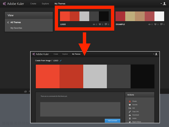Pick the bright red swatch in LOGO thumbnail
This screenshot has width=169, height=127.
click(65, 16)
